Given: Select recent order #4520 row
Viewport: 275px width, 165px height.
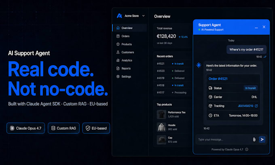Looking at the screenshot, I should (172, 71).
